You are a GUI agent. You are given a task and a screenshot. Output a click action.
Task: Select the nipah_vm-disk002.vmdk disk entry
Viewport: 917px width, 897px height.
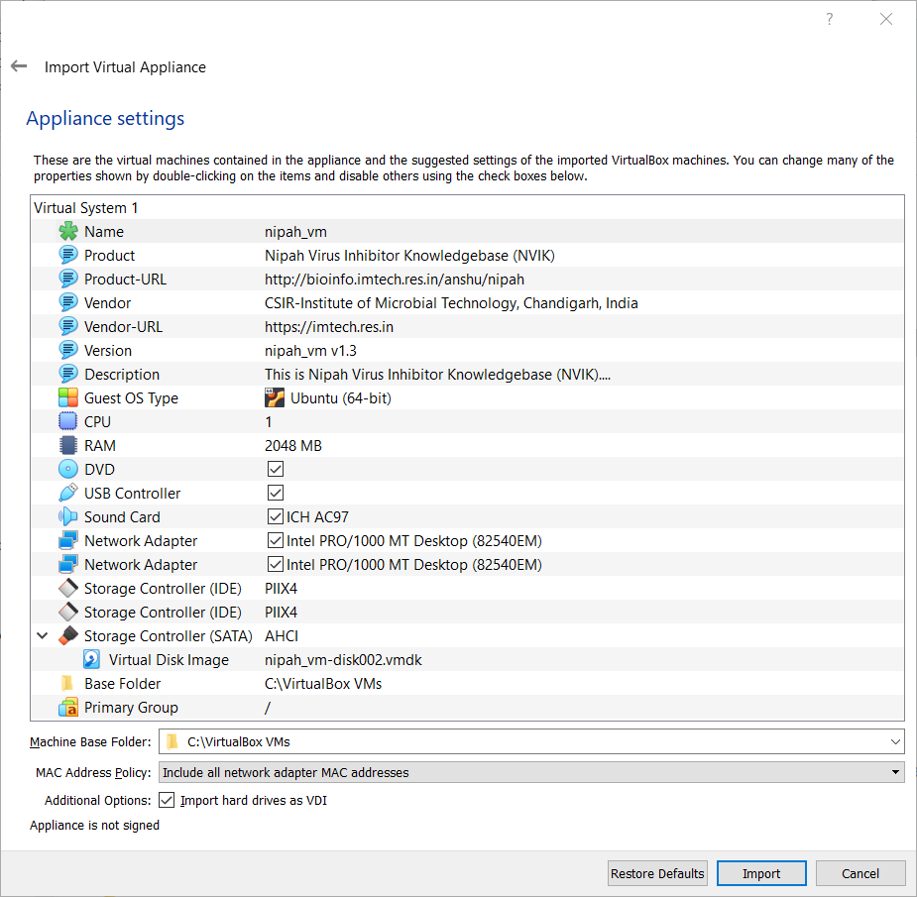[343, 660]
